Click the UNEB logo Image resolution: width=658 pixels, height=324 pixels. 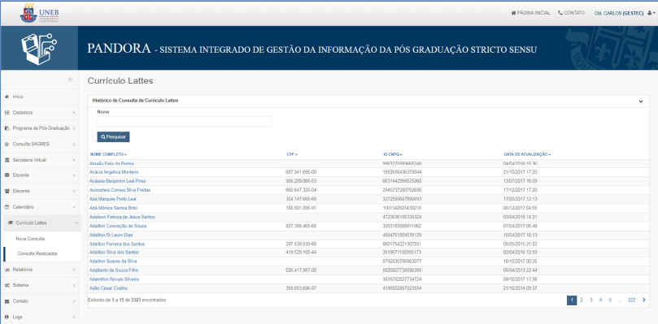click(x=39, y=14)
